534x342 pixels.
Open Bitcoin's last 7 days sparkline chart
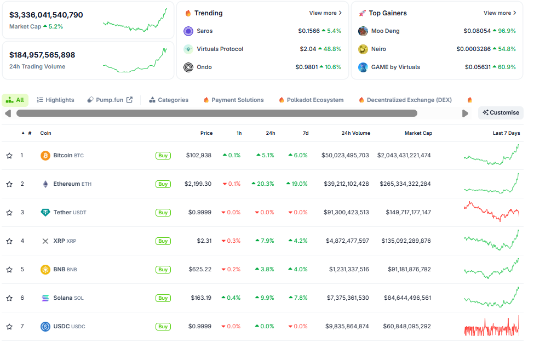(x=491, y=155)
